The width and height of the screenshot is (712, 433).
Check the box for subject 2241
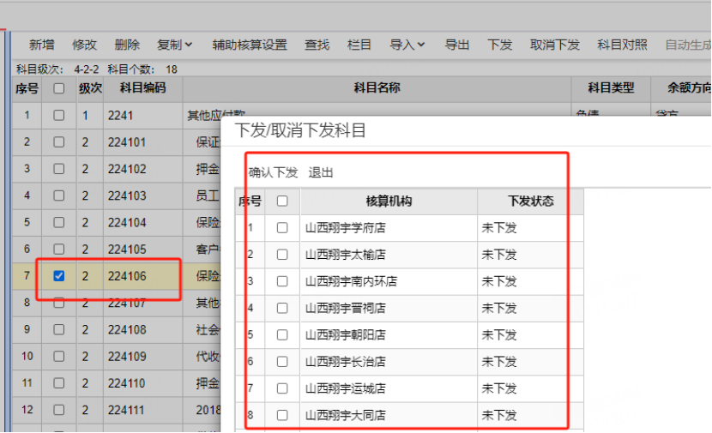click(x=58, y=115)
